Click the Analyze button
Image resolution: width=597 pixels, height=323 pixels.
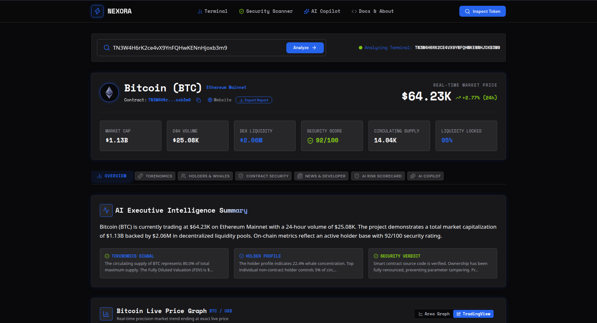tap(305, 48)
